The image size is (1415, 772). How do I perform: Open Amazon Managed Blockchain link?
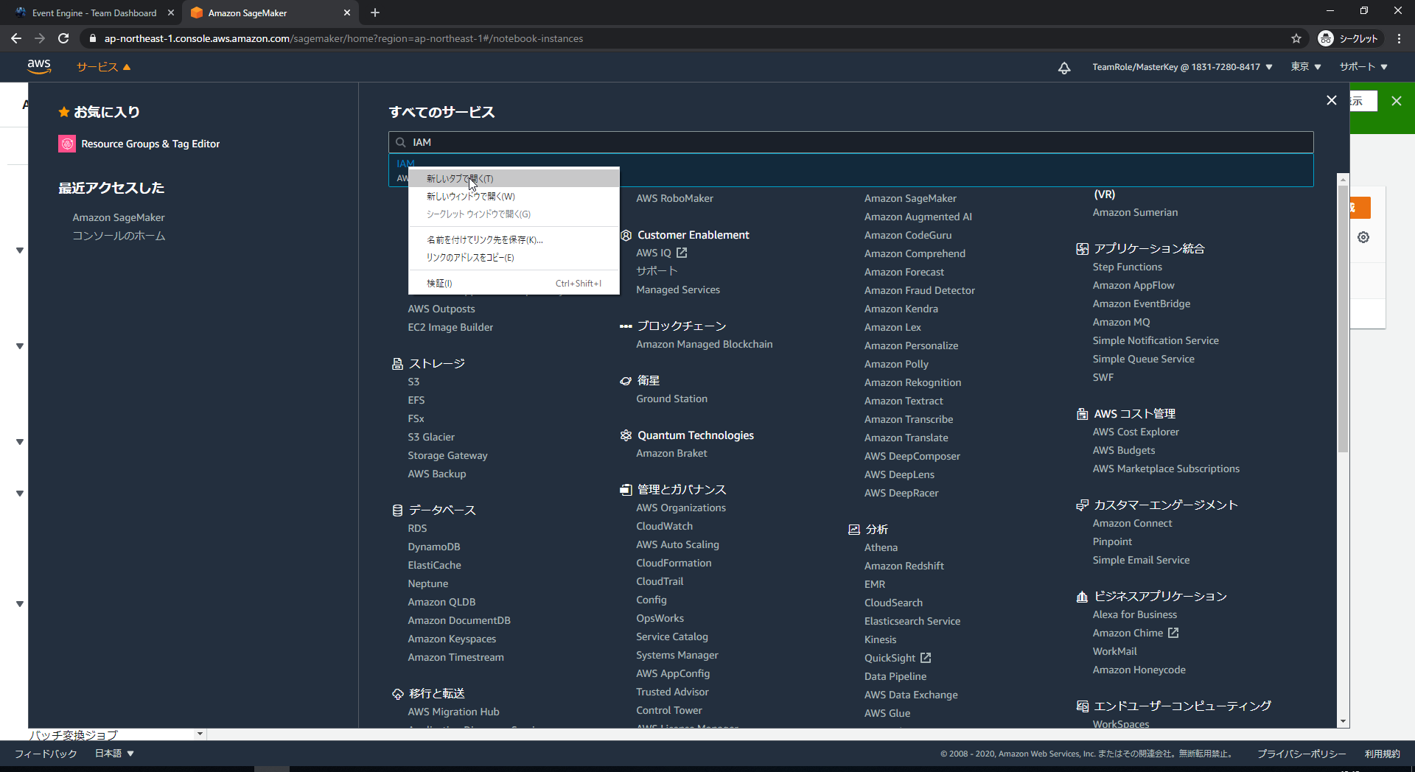[705, 344]
